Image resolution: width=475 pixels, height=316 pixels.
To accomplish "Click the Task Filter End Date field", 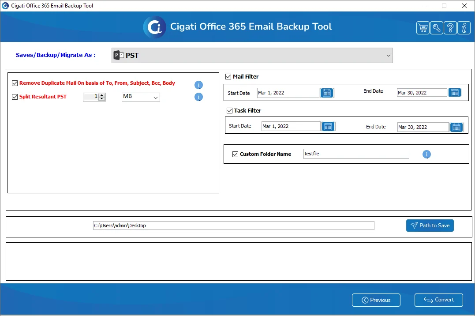I will click(x=423, y=127).
